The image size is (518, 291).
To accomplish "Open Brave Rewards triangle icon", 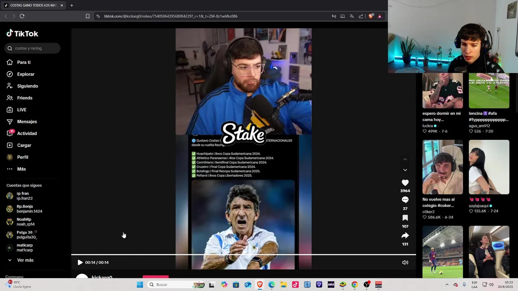I will (x=380, y=16).
